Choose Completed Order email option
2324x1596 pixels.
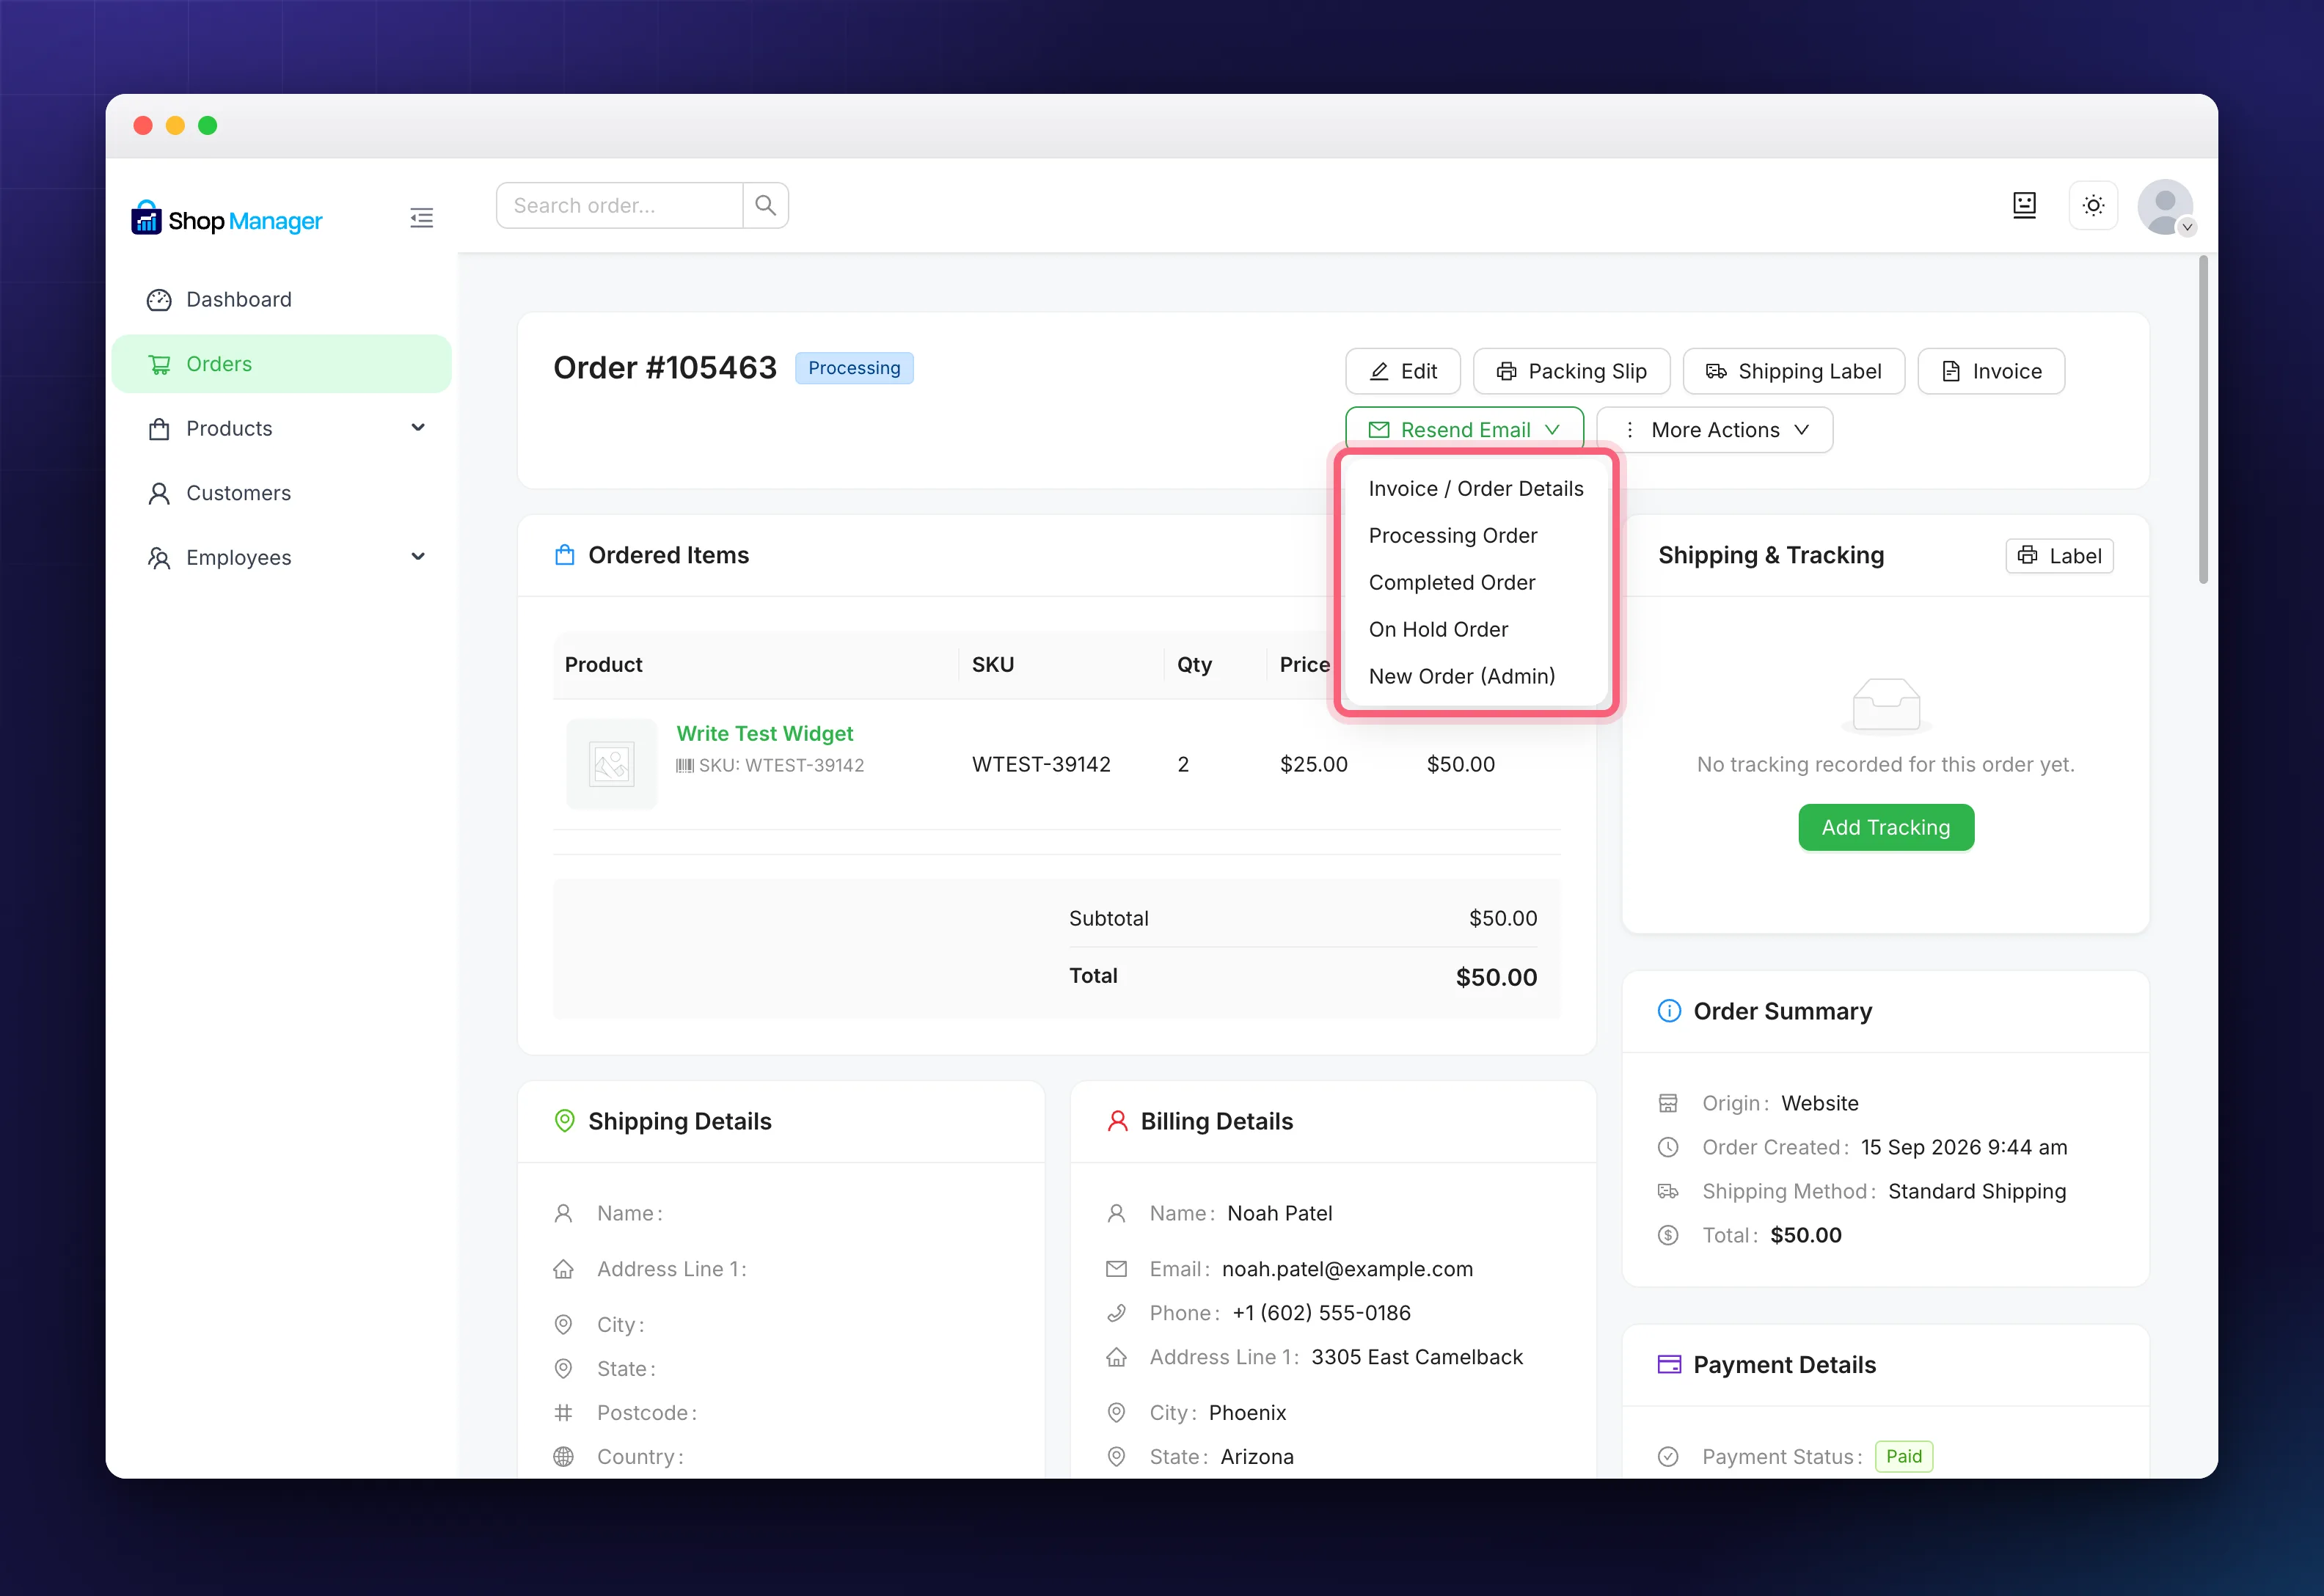point(1475,583)
